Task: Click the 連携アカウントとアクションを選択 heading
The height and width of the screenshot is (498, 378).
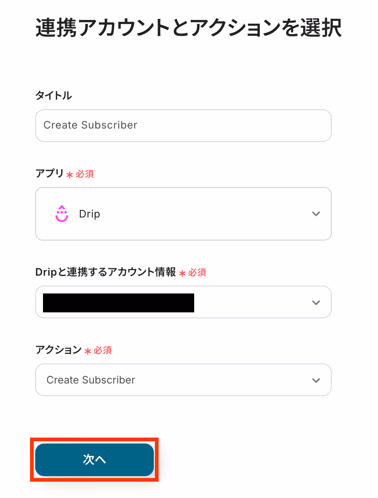Action: click(x=189, y=28)
